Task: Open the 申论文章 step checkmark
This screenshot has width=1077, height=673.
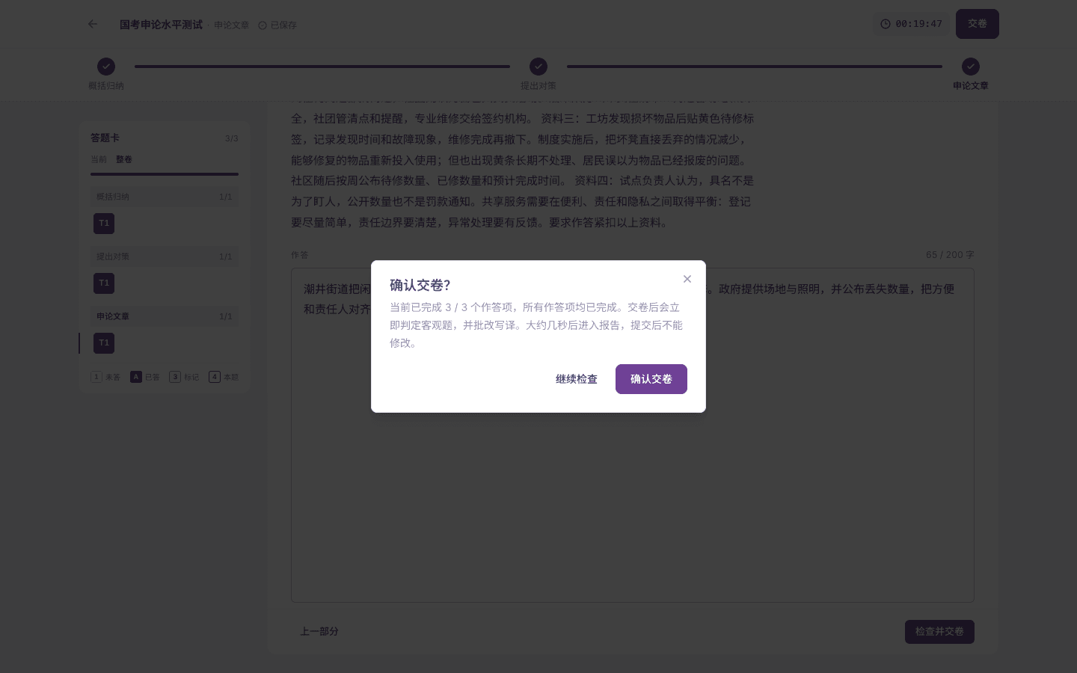Action: (x=971, y=67)
